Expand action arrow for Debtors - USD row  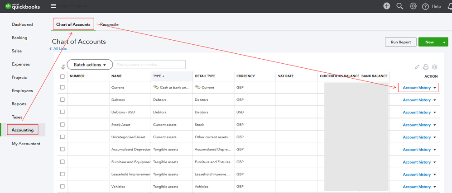click(x=435, y=113)
